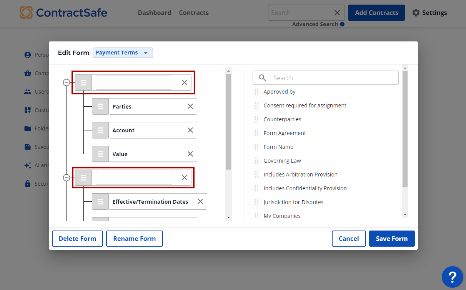Open the Payment Terms form dropdown

click(x=123, y=53)
